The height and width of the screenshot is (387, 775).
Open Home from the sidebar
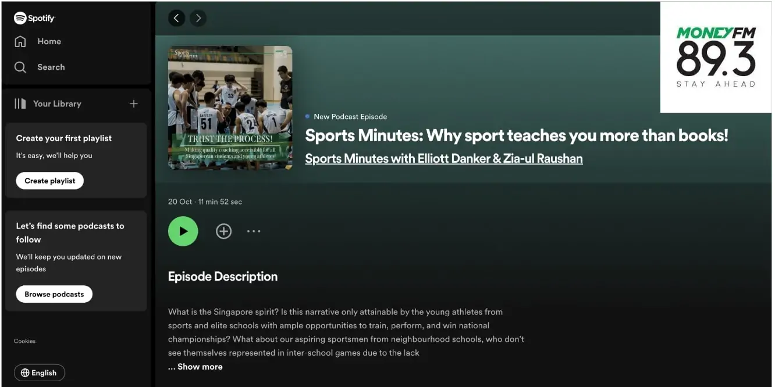49,41
